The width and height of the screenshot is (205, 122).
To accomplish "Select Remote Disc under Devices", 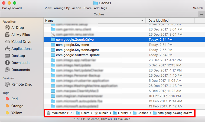I will (x=18, y=84).
